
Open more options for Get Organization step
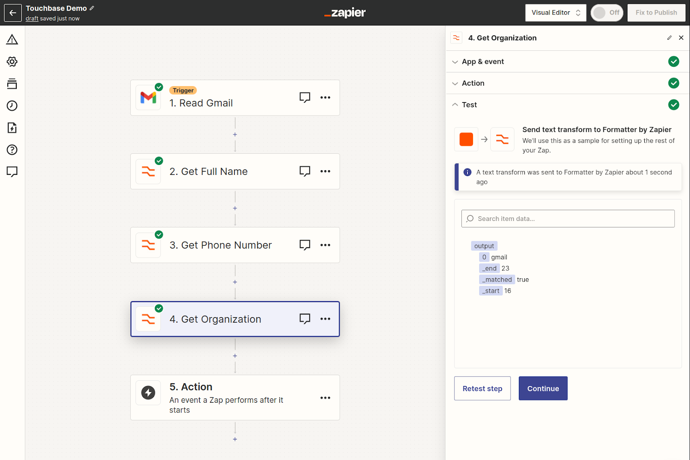coord(326,319)
